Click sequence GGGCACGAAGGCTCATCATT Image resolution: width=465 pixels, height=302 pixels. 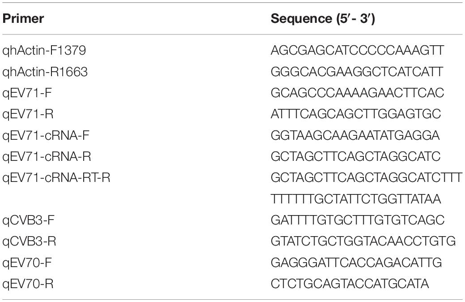point(357,72)
